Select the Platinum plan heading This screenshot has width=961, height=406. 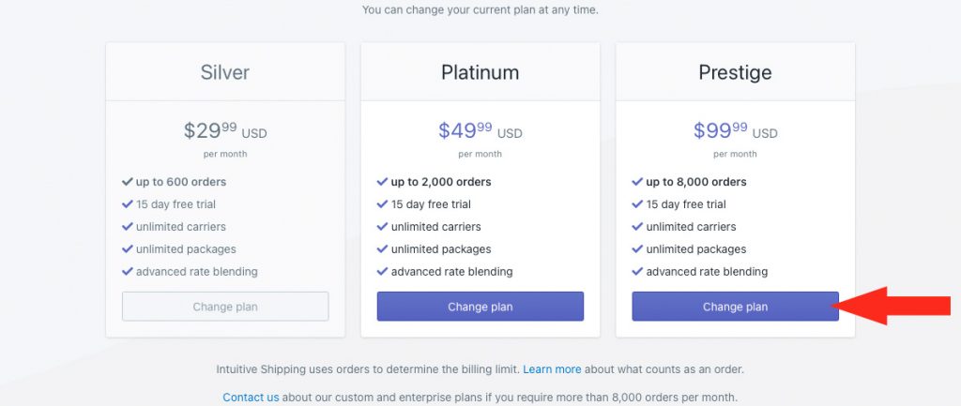pyautogui.click(x=480, y=72)
